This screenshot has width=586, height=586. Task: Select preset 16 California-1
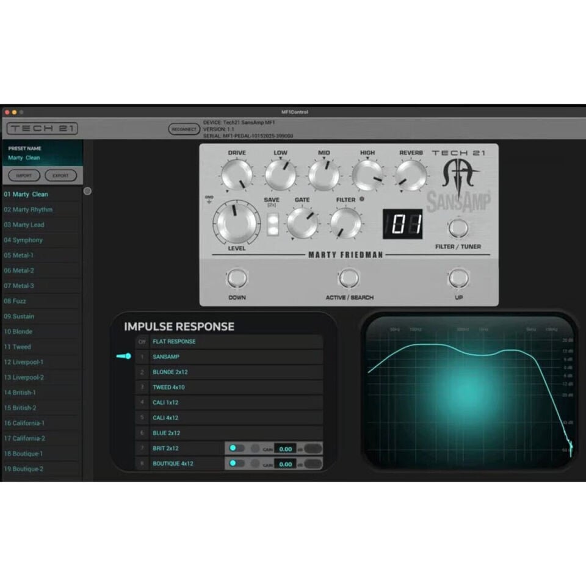42,423
